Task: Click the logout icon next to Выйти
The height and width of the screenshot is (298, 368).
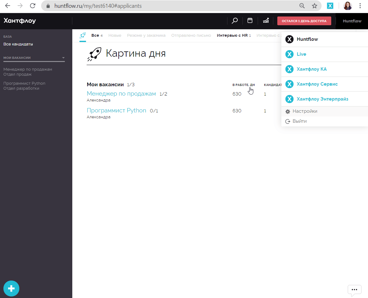Action: pos(288,121)
